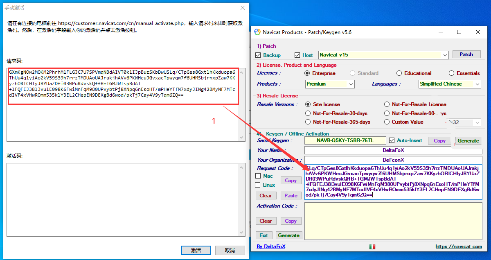Screen dimensions: 491x260
Task: Toggle the Backup checkbox
Action: (258, 55)
